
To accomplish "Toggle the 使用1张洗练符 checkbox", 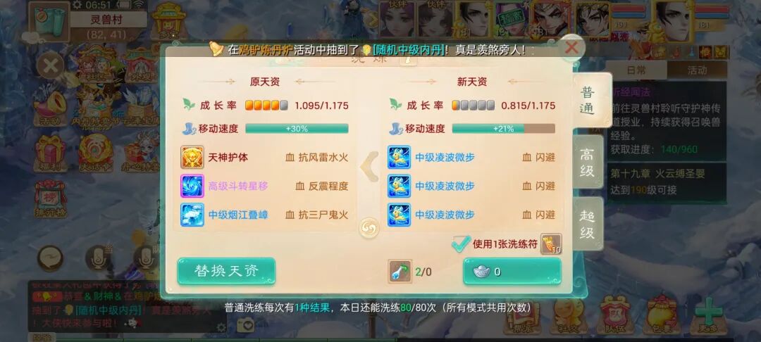I will 459,243.
